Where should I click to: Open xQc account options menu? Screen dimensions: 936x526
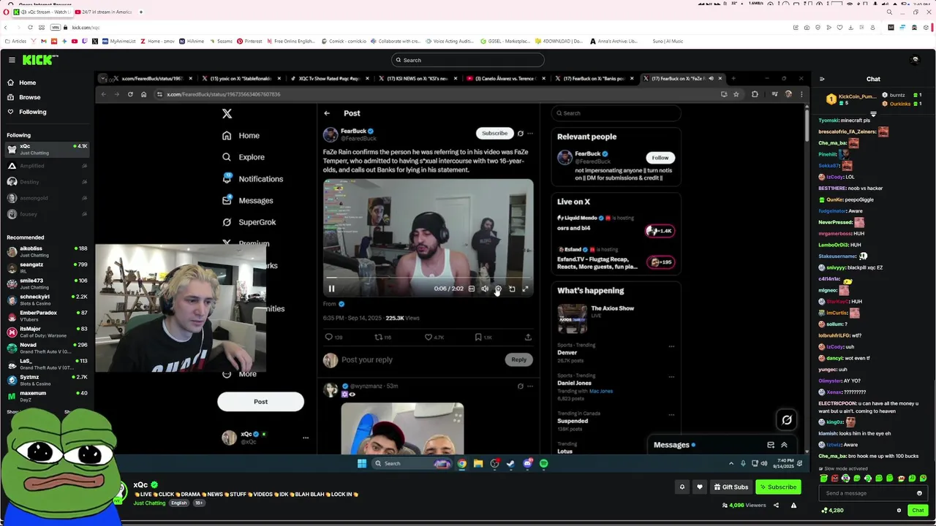306,438
